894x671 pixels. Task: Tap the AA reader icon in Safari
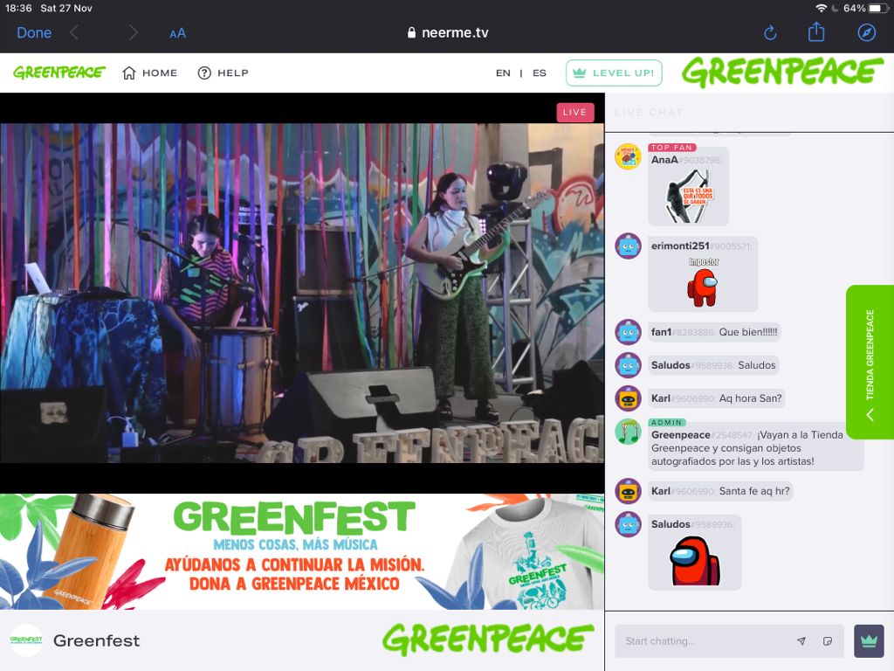pyautogui.click(x=178, y=32)
